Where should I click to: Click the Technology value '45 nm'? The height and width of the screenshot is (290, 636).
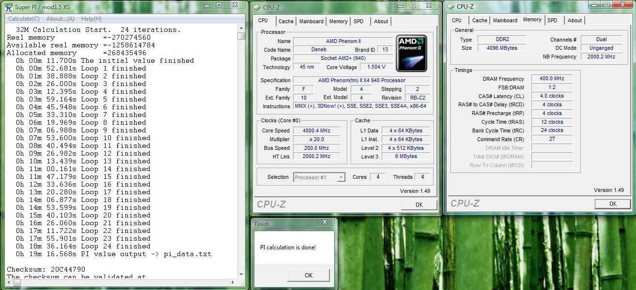307,67
